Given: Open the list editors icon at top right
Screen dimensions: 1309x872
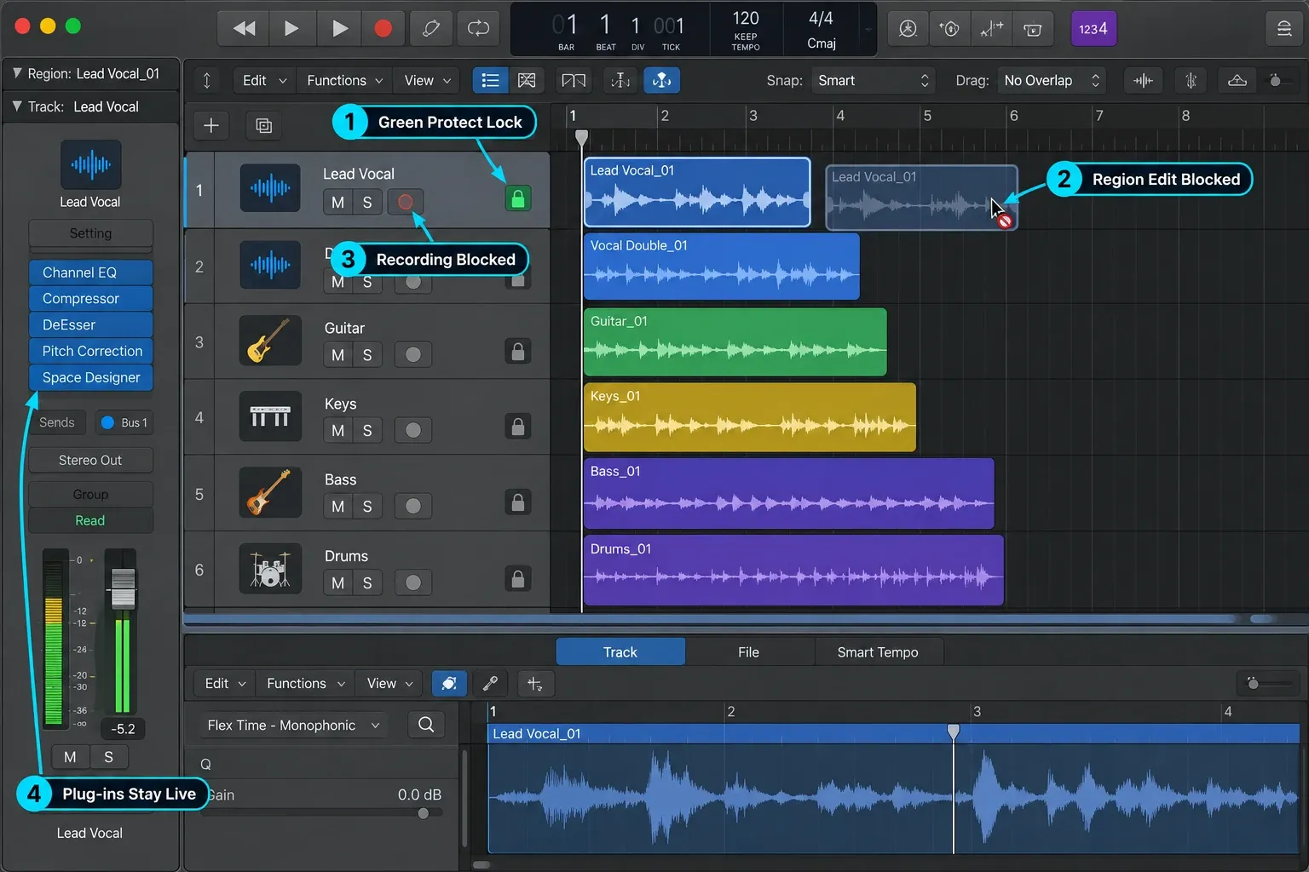Looking at the screenshot, I should coord(1283,28).
